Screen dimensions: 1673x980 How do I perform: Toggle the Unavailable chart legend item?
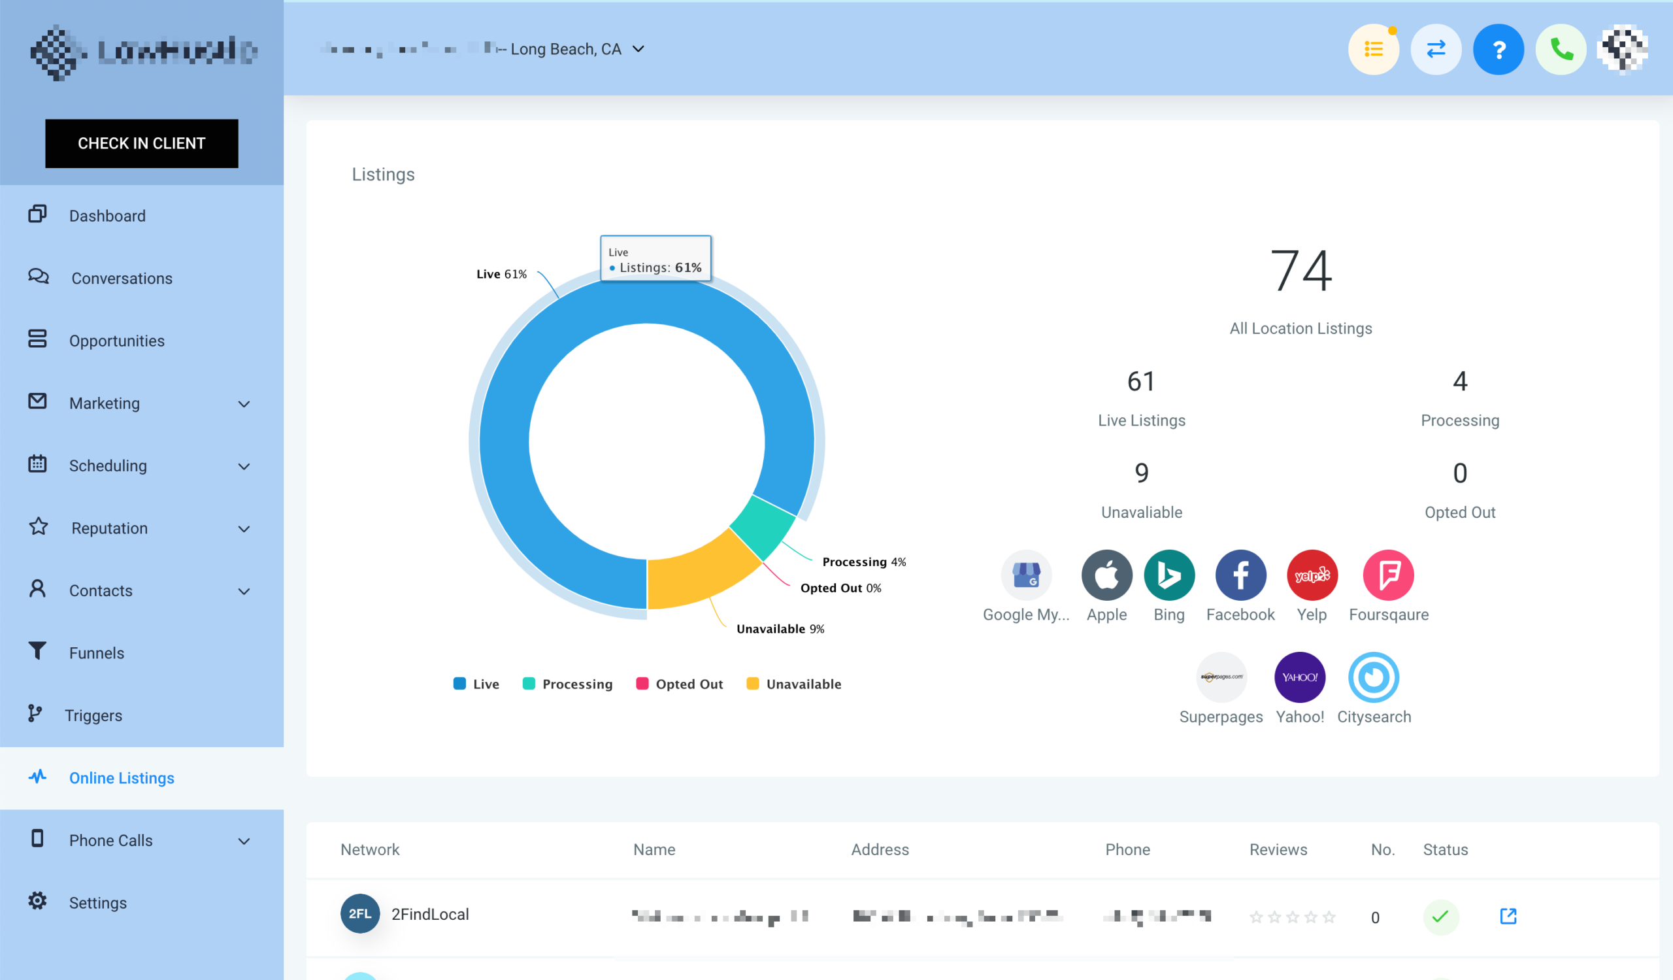tap(793, 683)
